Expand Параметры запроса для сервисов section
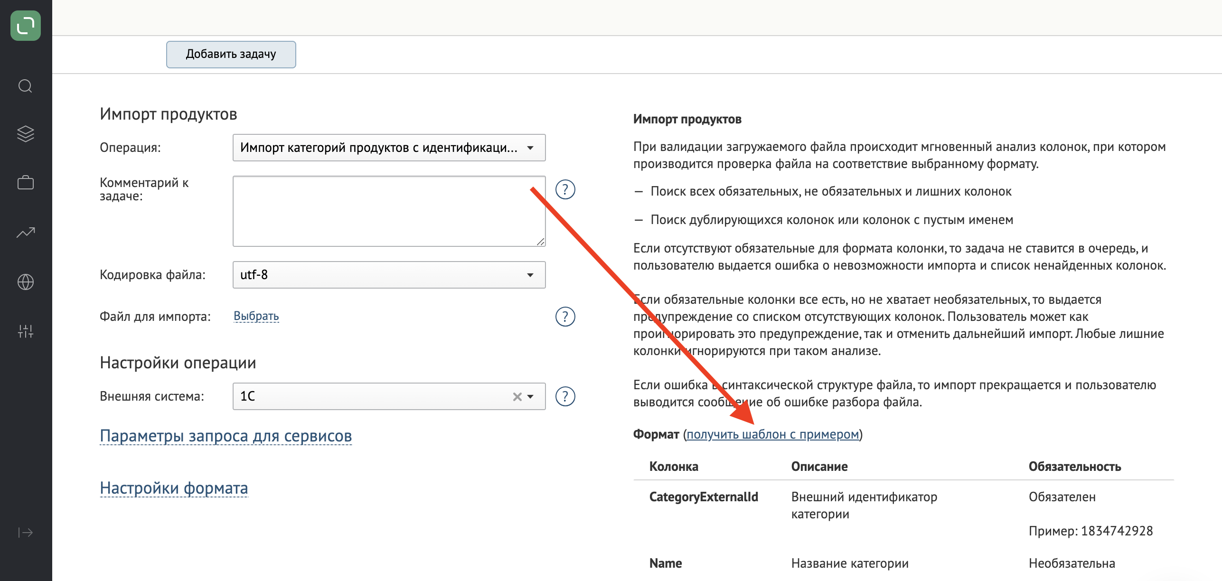 (226, 436)
